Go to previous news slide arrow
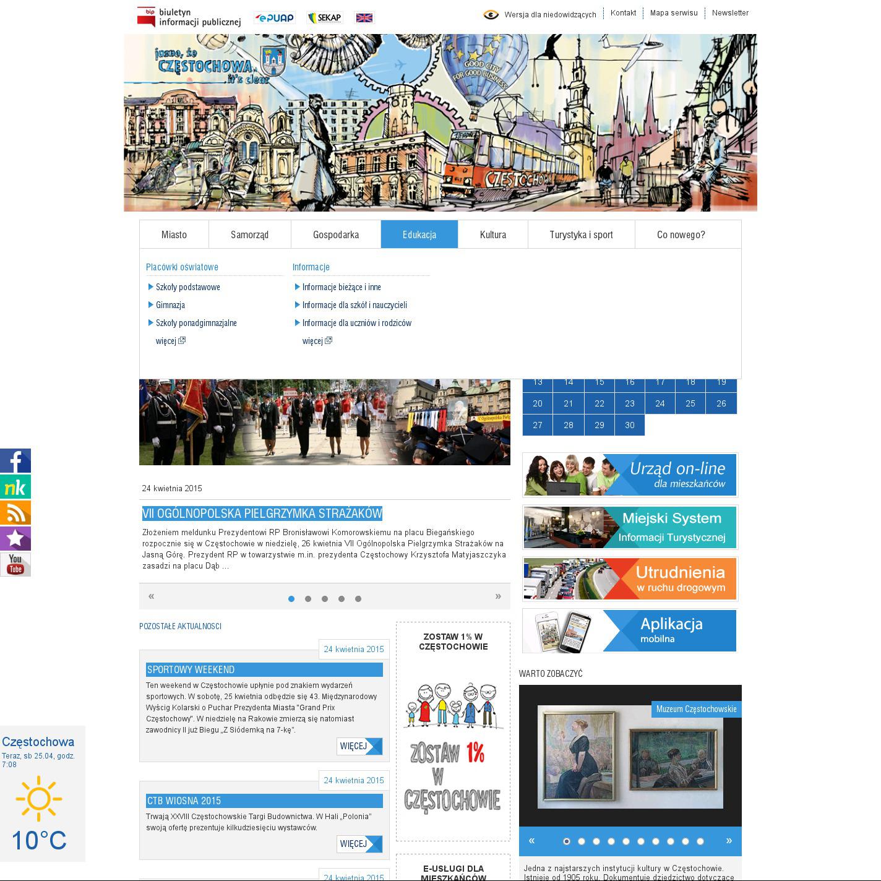Screen dimensions: 881x881 (152, 596)
